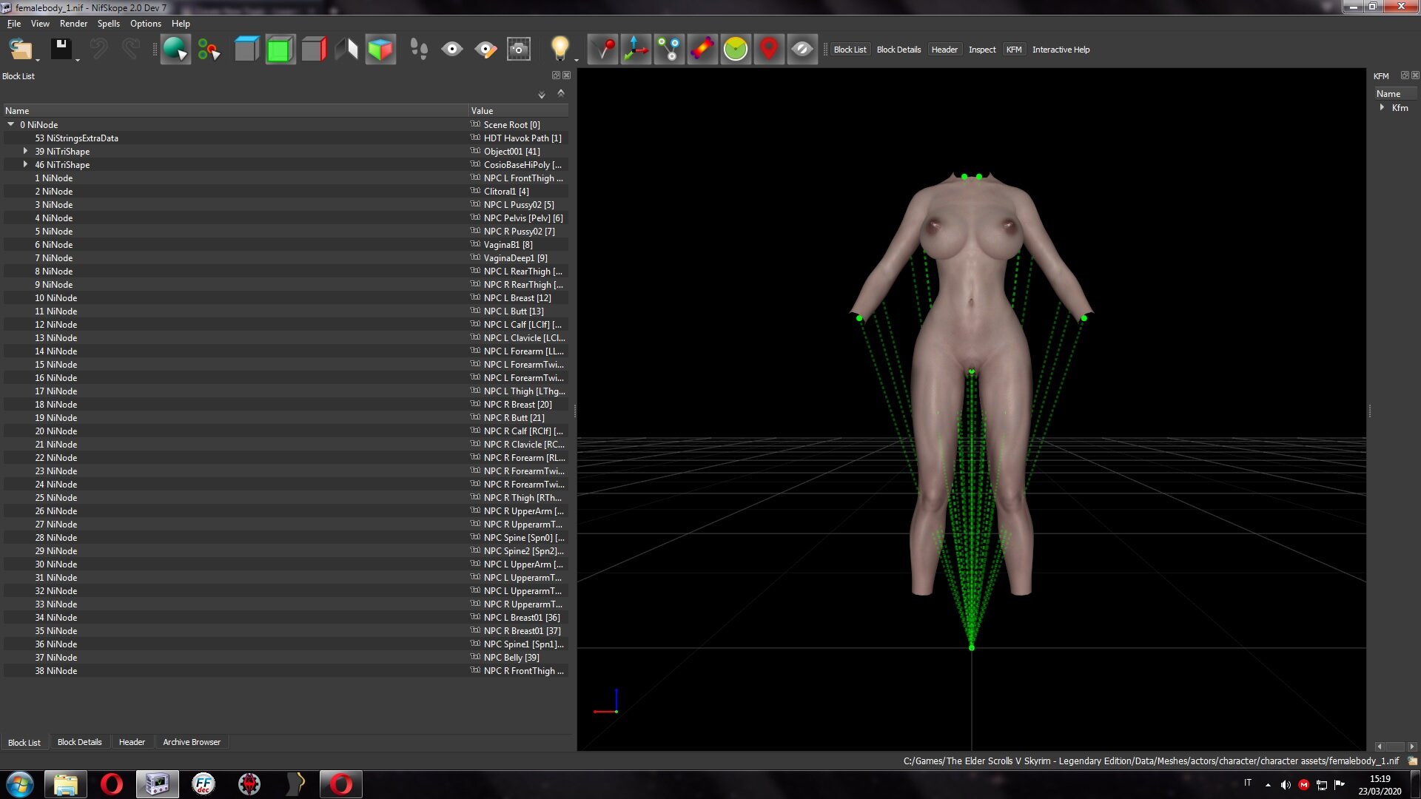Take a screenshot with camera icon
This screenshot has width=1421, height=799.
click(519, 50)
